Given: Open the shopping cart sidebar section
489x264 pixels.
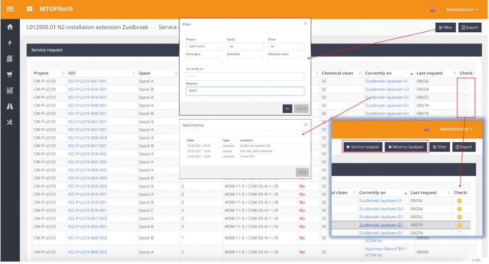Looking at the screenshot, I should pyautogui.click(x=9, y=74).
